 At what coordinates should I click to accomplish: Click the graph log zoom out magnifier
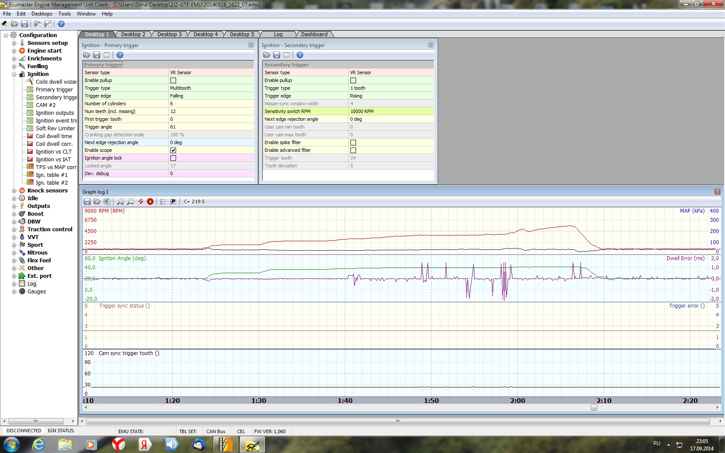click(130, 201)
